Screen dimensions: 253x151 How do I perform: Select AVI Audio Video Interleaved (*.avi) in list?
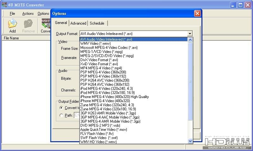click(133, 39)
